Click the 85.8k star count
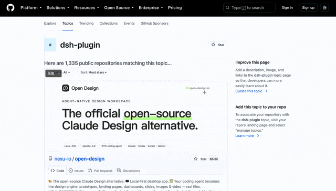 214,159
